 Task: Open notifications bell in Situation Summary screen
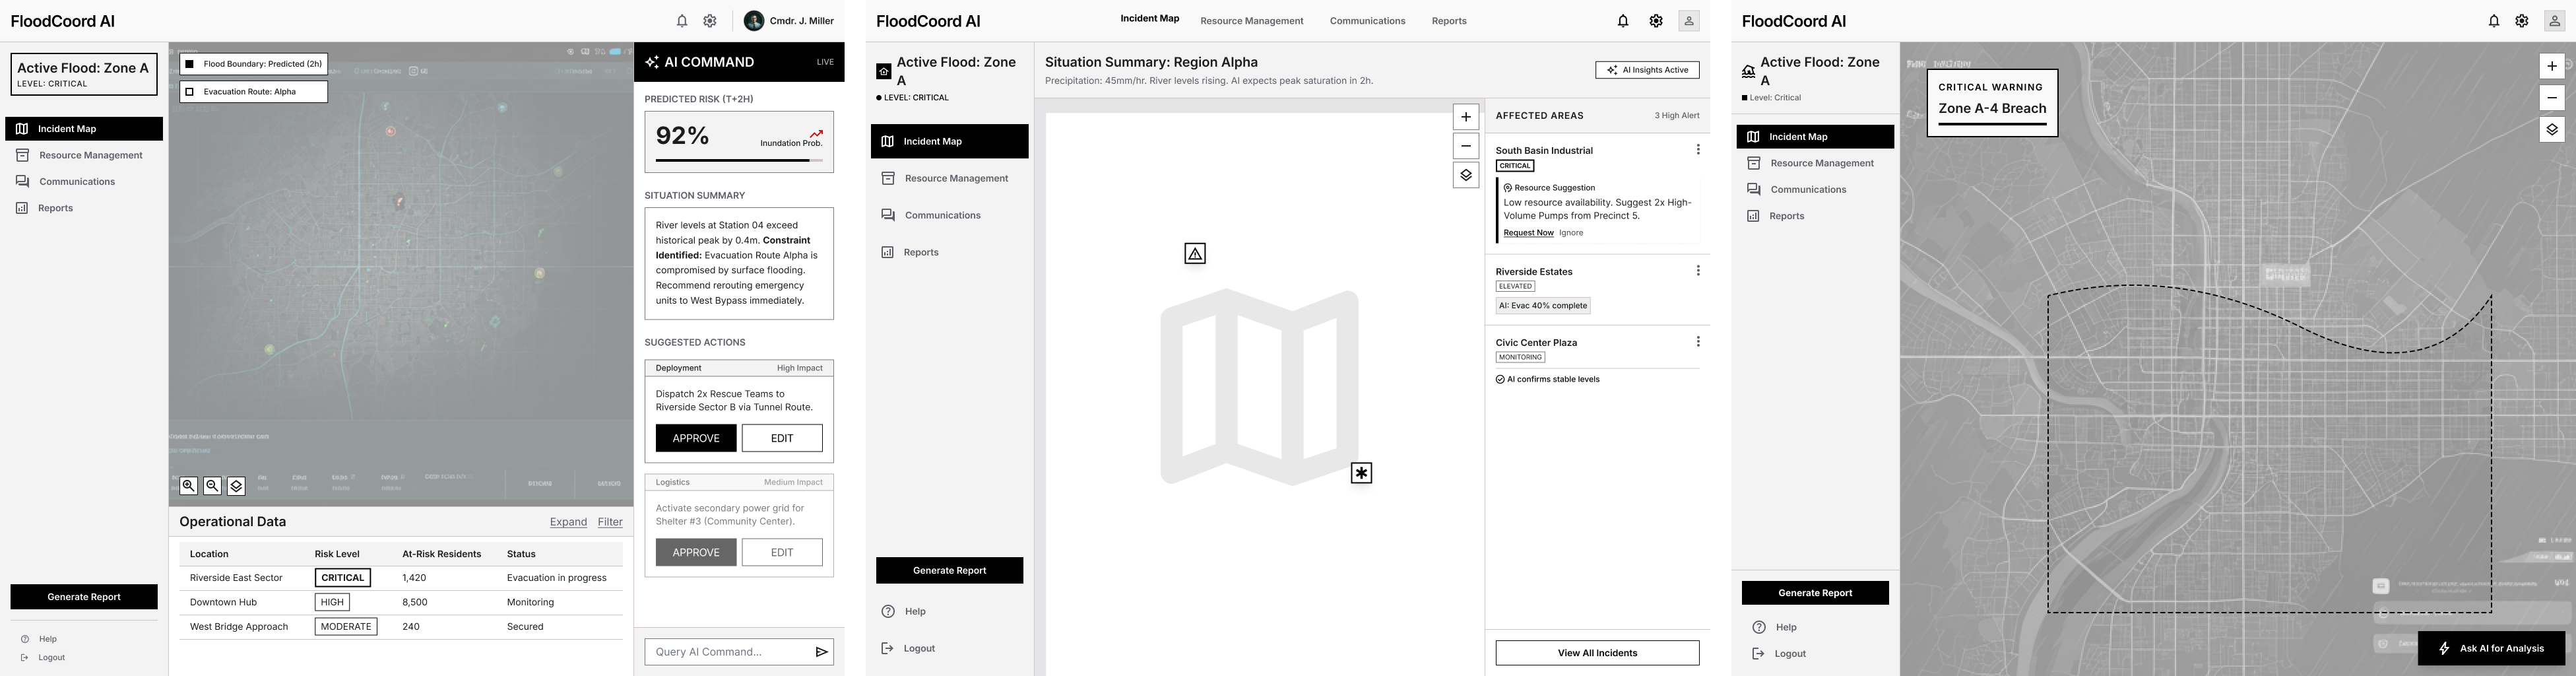1623,21
